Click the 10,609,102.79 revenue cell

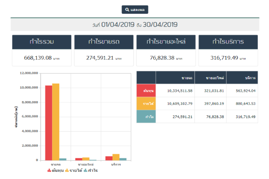[176, 104]
